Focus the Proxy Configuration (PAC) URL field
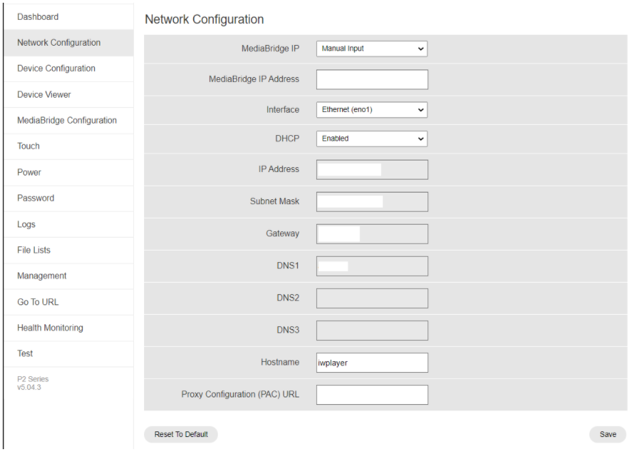The width and height of the screenshot is (635, 456). point(371,395)
